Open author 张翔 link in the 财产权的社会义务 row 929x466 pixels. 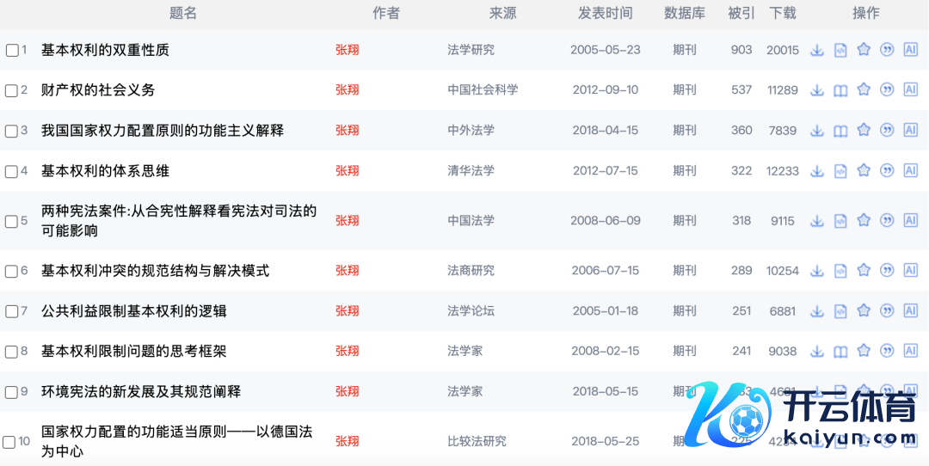click(x=347, y=89)
